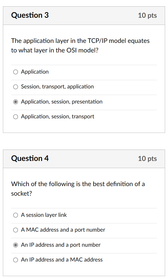
Task: Click 'An IP address and a port number' text
Action: coord(61,245)
